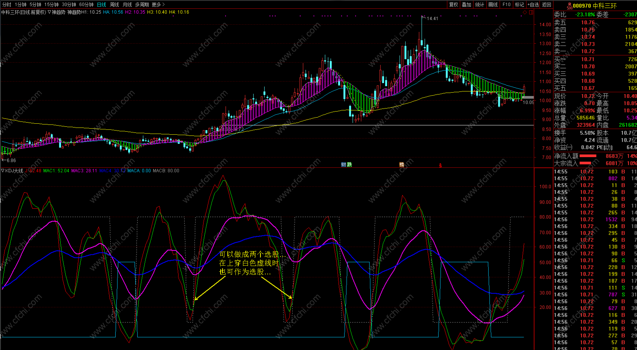This screenshot has height=350, width=637.
Task: Click the 榜 marker below the candlesticks
Action: (x=402, y=164)
